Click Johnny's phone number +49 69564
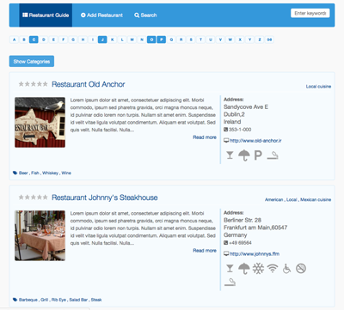 point(240,243)
